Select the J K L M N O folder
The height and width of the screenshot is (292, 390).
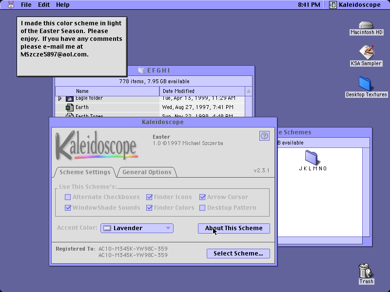tap(312, 161)
